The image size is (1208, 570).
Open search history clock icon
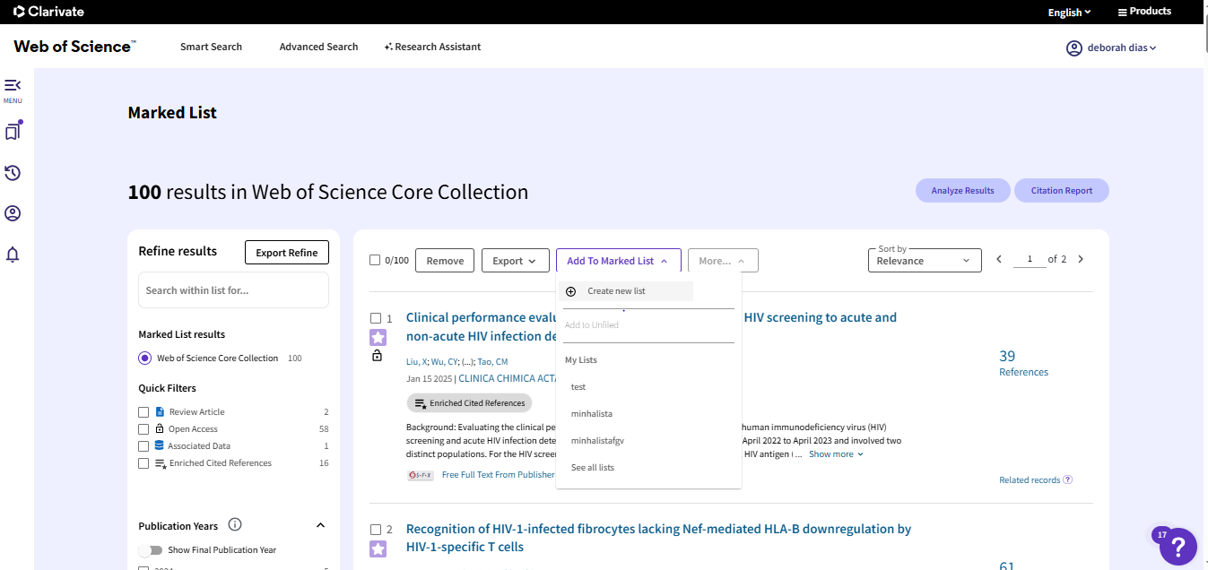[x=13, y=173]
